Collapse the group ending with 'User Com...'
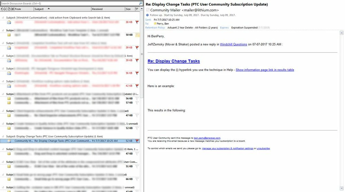 coord(3,162)
